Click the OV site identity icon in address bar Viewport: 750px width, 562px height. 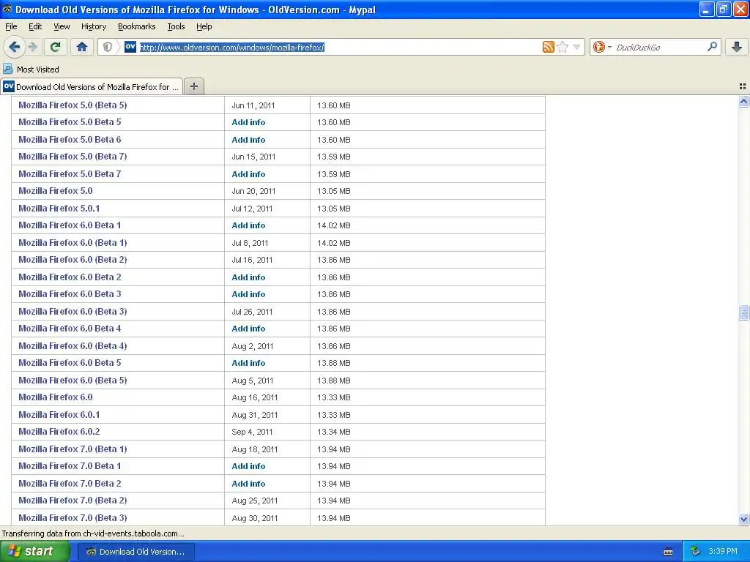click(130, 47)
